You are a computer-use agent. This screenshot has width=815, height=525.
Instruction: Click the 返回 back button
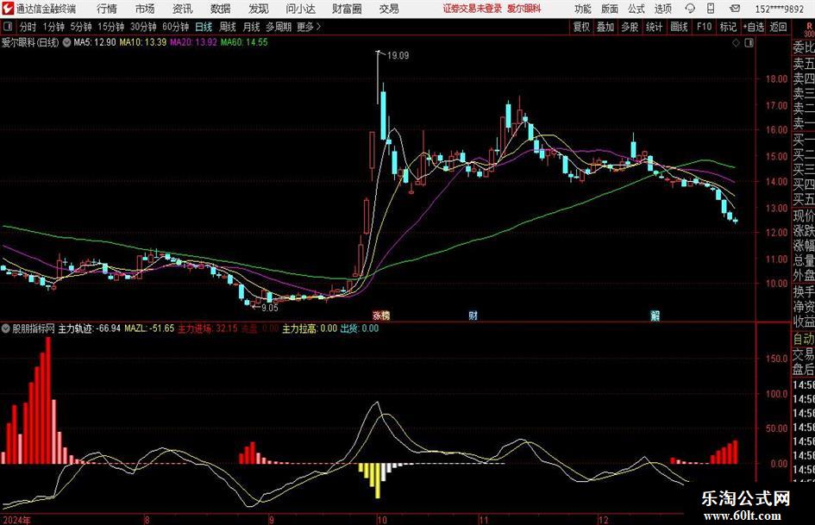(778, 27)
